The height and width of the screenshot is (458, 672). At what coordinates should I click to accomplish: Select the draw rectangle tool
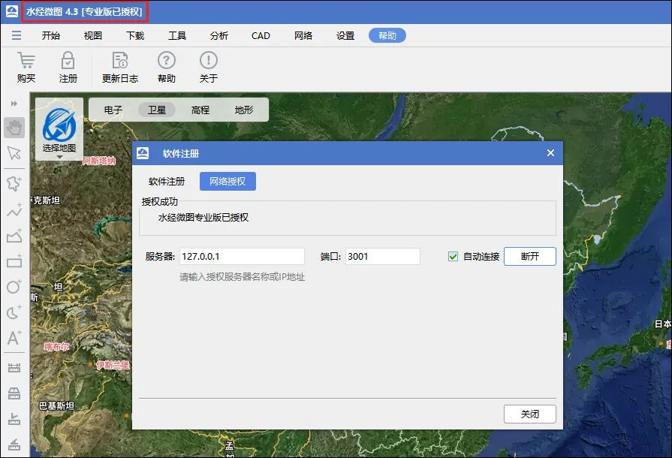coord(14,261)
